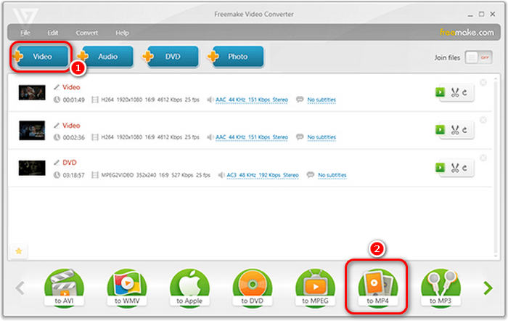Click the MPEG2VIDEO 352x240 video info text
Image resolution: width=508 pixels, height=321 pixels.
[155, 175]
